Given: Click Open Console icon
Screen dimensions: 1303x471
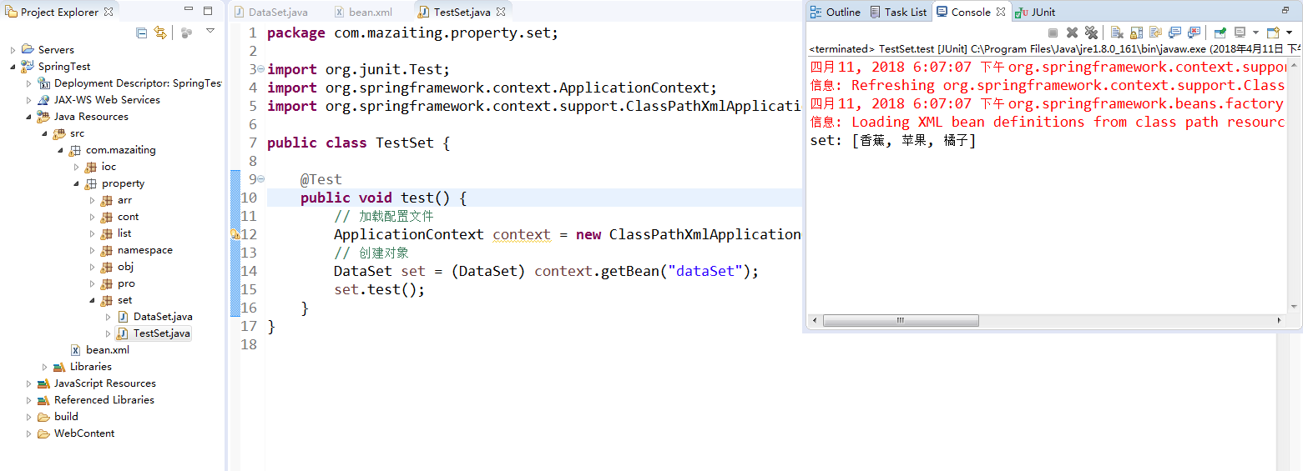Looking at the screenshot, I should (x=1273, y=33).
